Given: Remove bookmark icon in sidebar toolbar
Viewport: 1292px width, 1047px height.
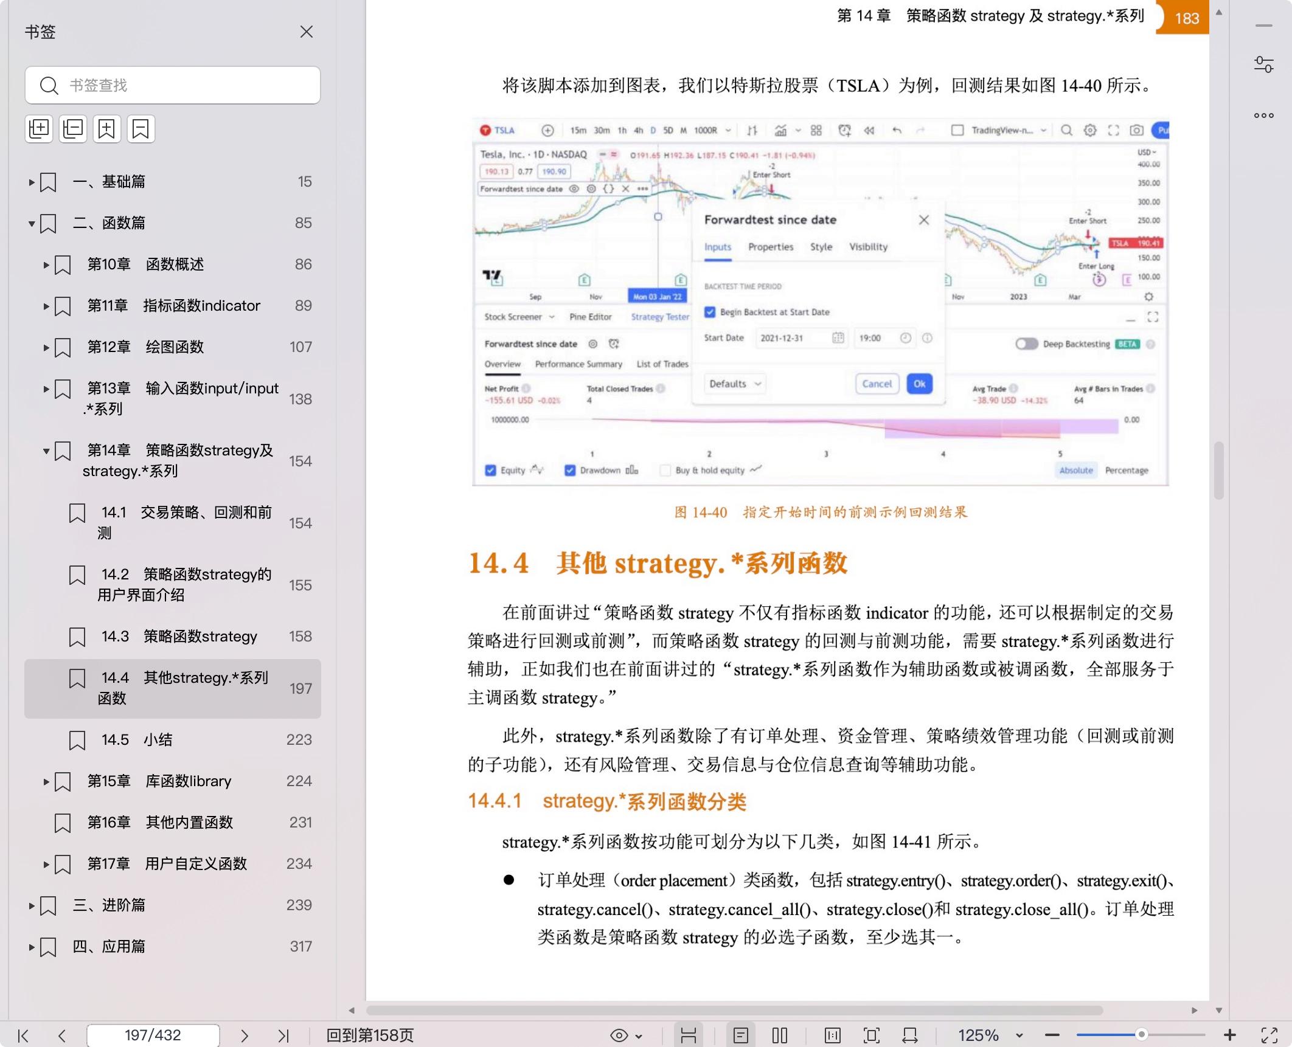Looking at the screenshot, I should click(x=141, y=128).
